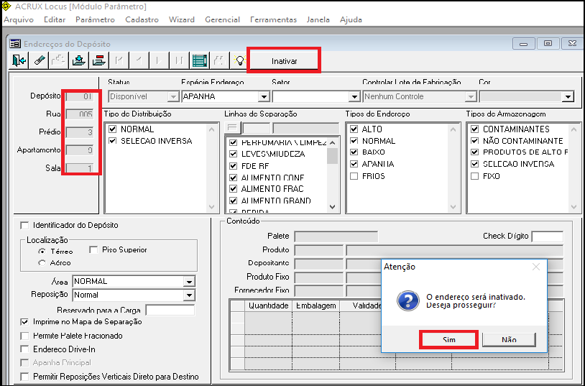Open the green grid list view icon
Image resolution: width=585 pixels, height=386 pixels.
[200, 60]
